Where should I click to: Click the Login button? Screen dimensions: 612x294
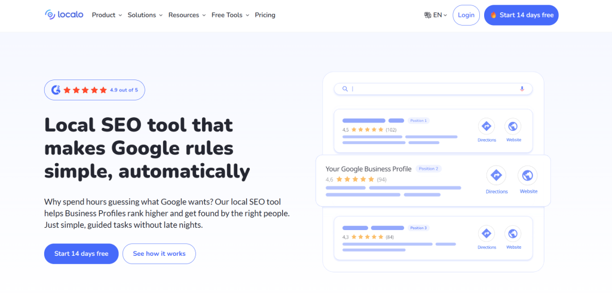coord(466,15)
